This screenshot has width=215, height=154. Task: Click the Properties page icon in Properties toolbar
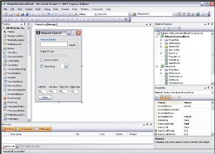pyautogui.click(x=179, y=98)
